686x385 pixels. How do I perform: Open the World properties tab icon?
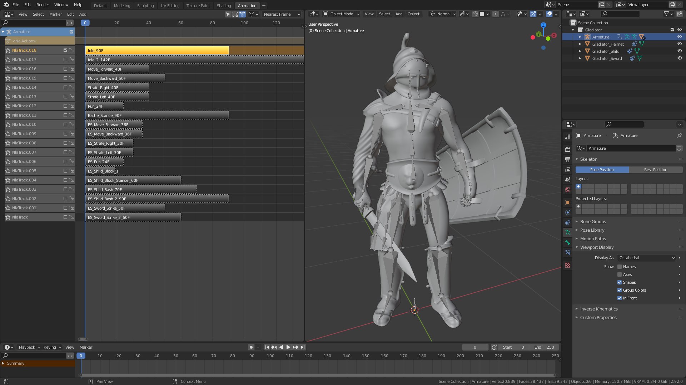pyautogui.click(x=567, y=190)
